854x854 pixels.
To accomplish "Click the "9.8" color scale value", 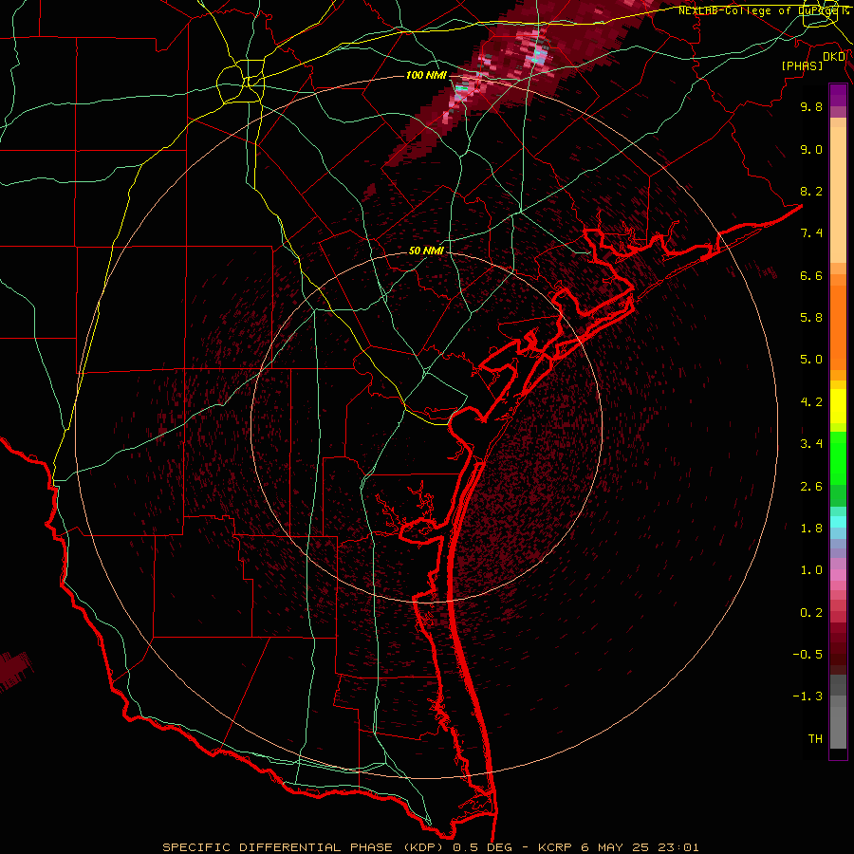I will 811,106.
